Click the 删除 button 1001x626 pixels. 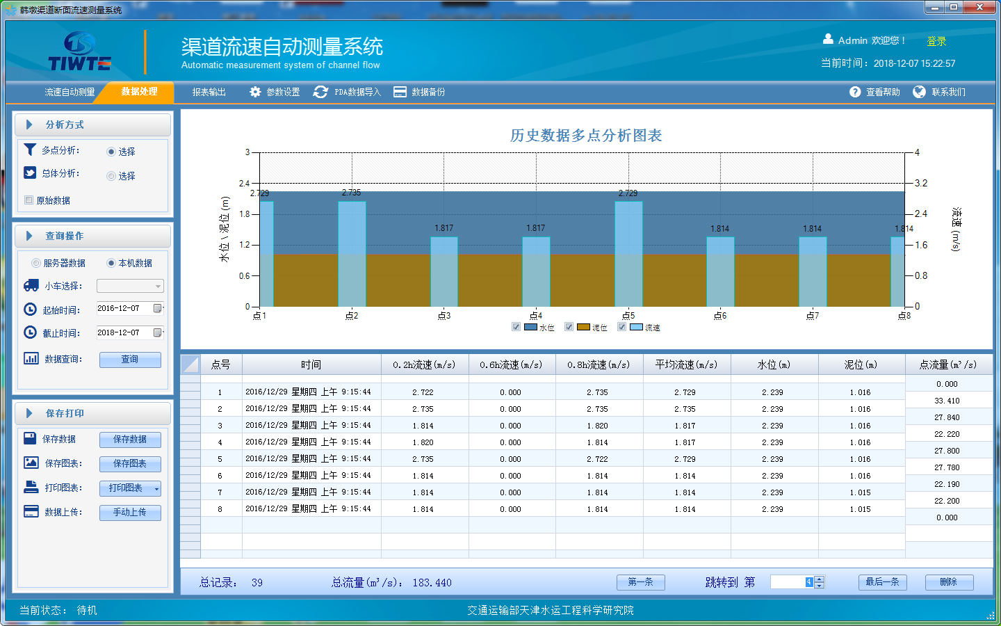pos(950,582)
